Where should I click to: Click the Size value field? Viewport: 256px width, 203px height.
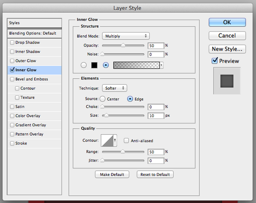coord(156,116)
